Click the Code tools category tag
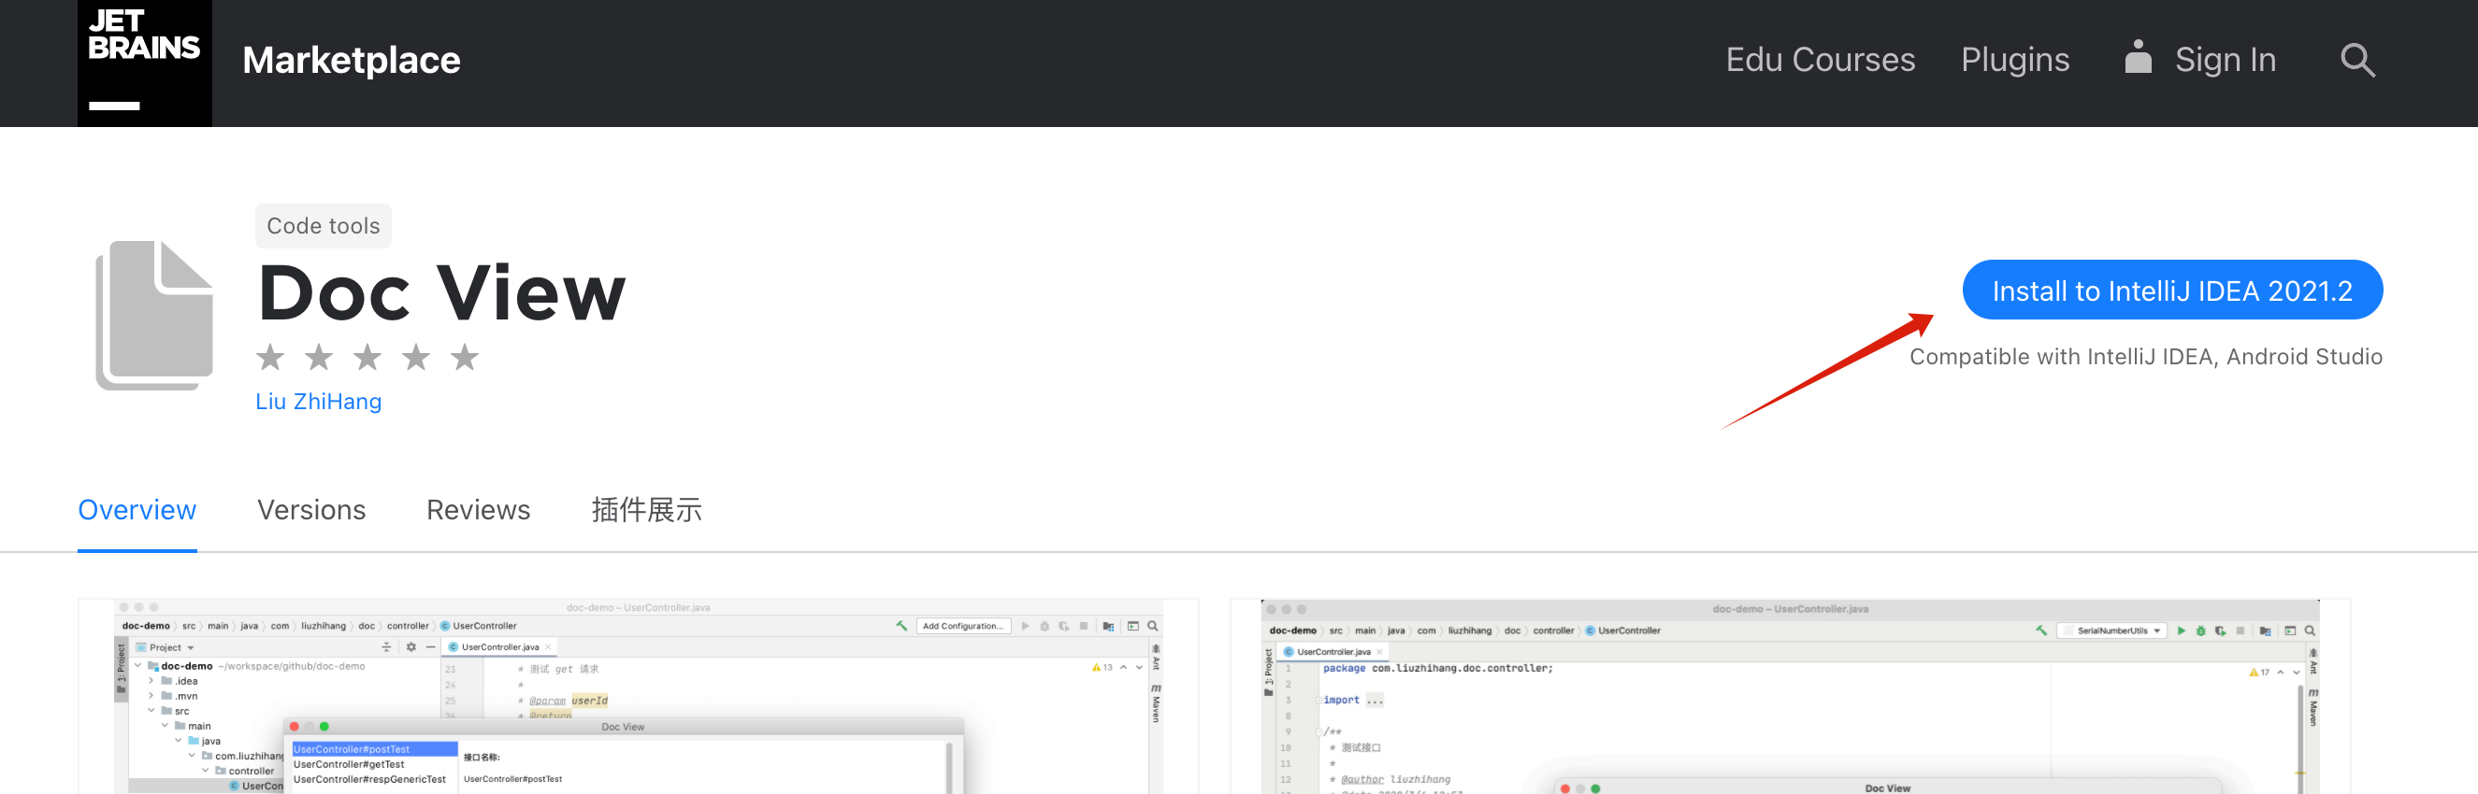2478x794 pixels. [x=324, y=226]
